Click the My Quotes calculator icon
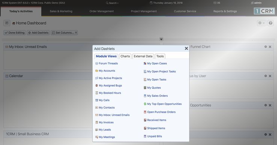277x145 pixels. (145, 88)
